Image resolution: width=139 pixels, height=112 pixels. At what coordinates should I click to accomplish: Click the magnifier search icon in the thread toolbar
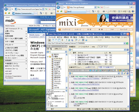click(113, 70)
